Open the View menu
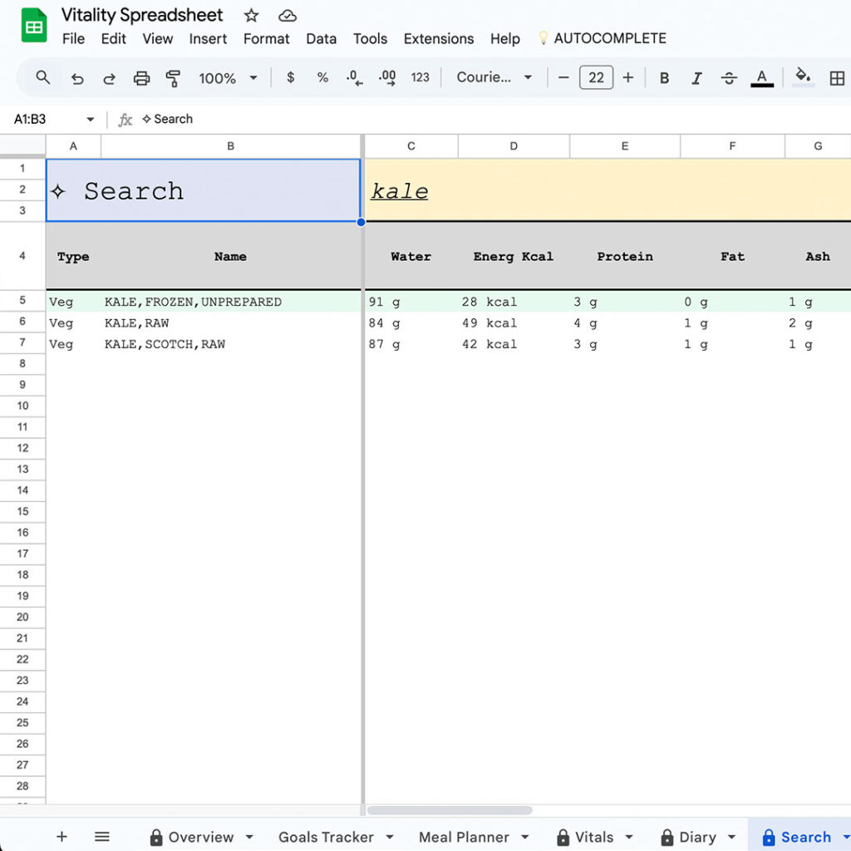 point(157,38)
